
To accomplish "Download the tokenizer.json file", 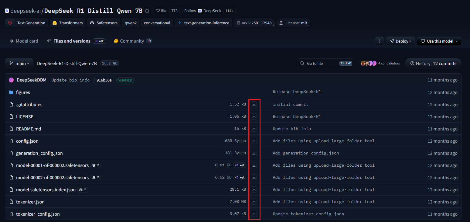I will click(x=254, y=202).
